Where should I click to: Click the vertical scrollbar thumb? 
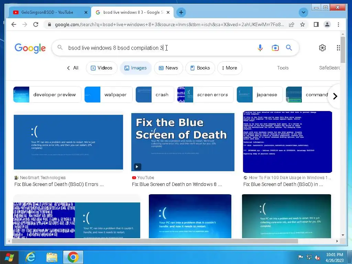coord(343,50)
